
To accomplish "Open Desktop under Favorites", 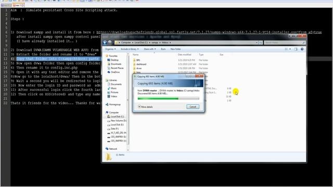I will pyautogui.click(x=113, y=60).
